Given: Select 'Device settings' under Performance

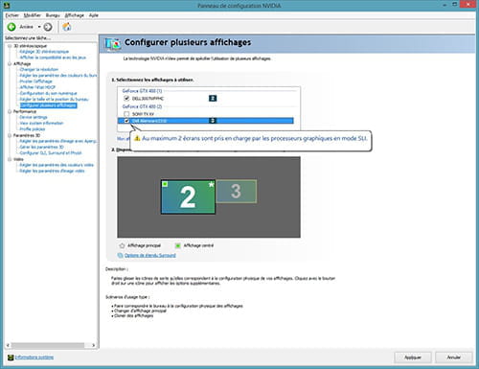Looking at the screenshot, I should [34, 117].
